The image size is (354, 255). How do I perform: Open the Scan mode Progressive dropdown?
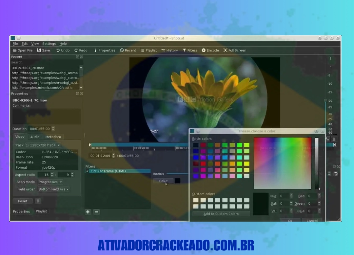tap(50, 182)
